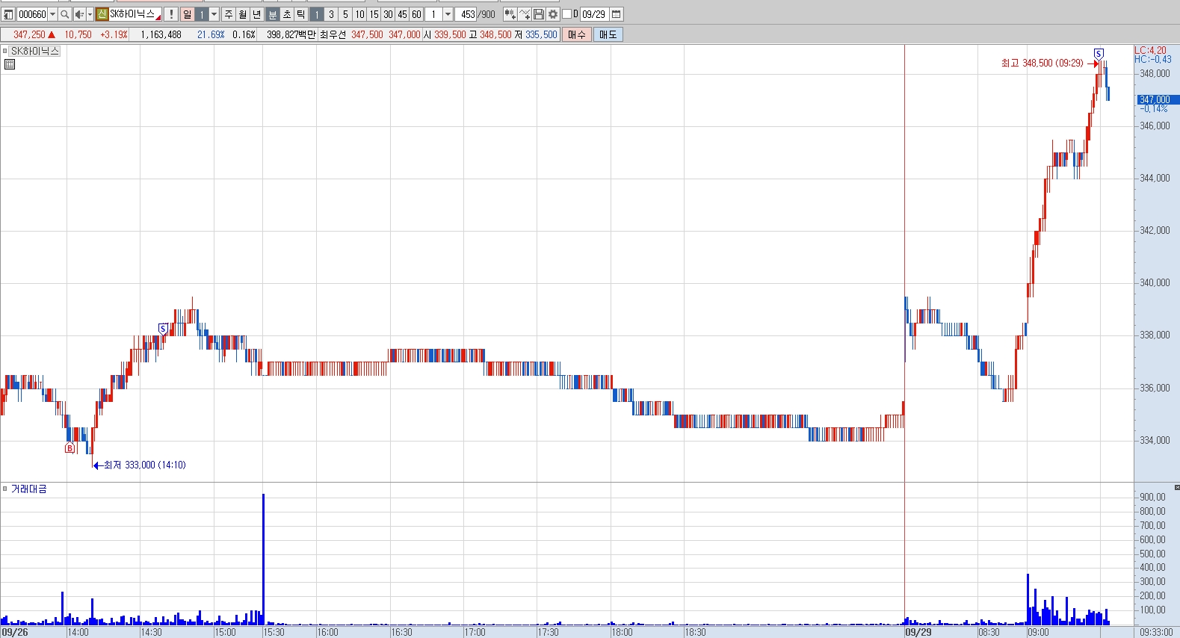Open stock code 000660 dropdown
Screen dimensions: 1180x638
[x=52, y=14]
